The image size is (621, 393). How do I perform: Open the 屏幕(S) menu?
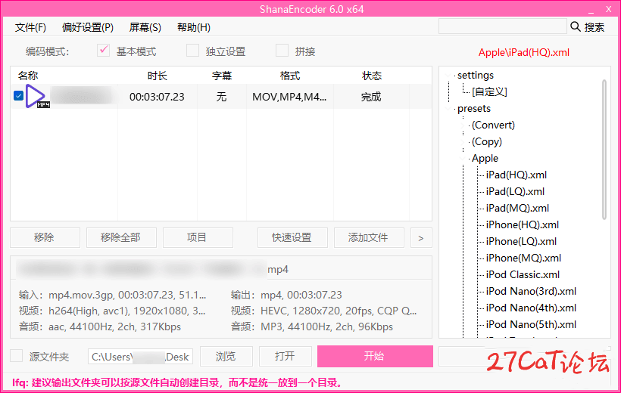click(x=145, y=27)
